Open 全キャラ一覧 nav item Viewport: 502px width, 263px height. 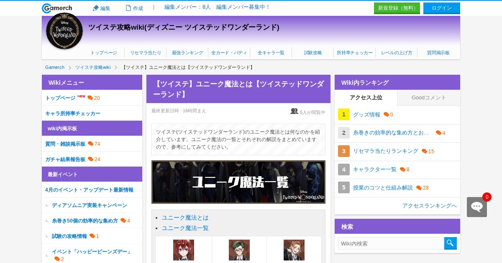(x=271, y=53)
